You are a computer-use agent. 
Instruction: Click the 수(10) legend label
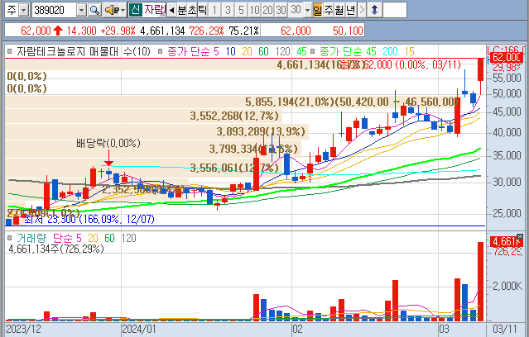pos(137,51)
